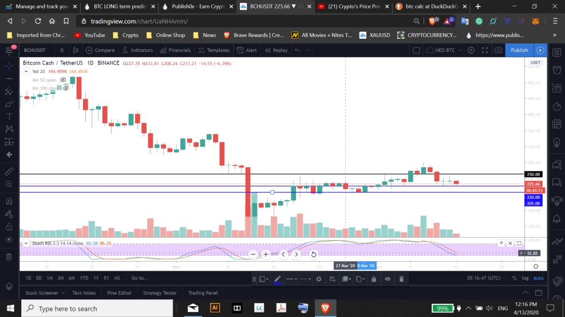This screenshot has width=565, height=317.
Task: Hide all drawings with left eye icon
Action: [9, 240]
